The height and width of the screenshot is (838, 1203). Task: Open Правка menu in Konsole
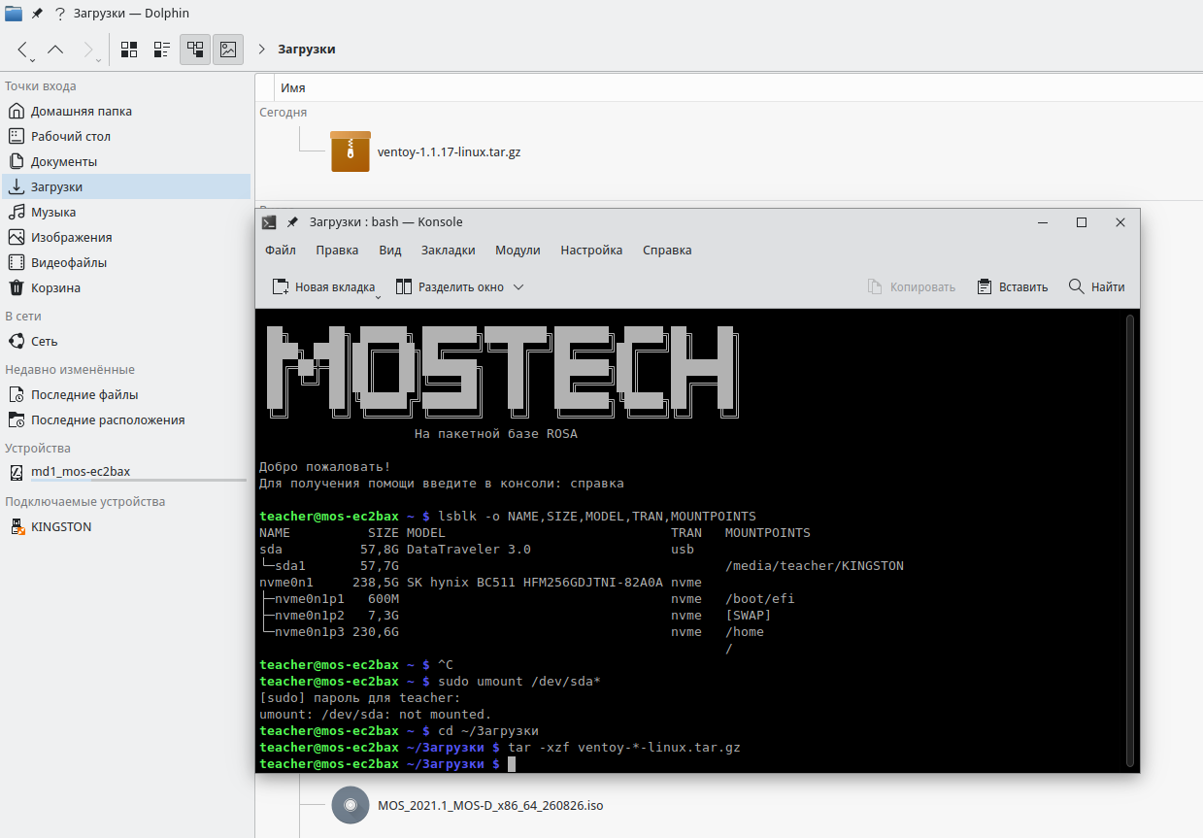(x=337, y=250)
